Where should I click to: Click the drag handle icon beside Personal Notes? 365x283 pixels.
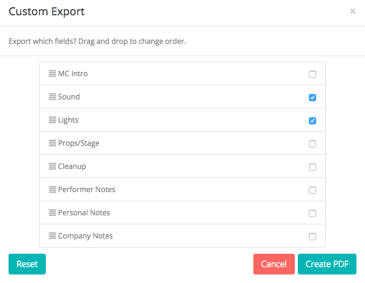click(x=52, y=212)
